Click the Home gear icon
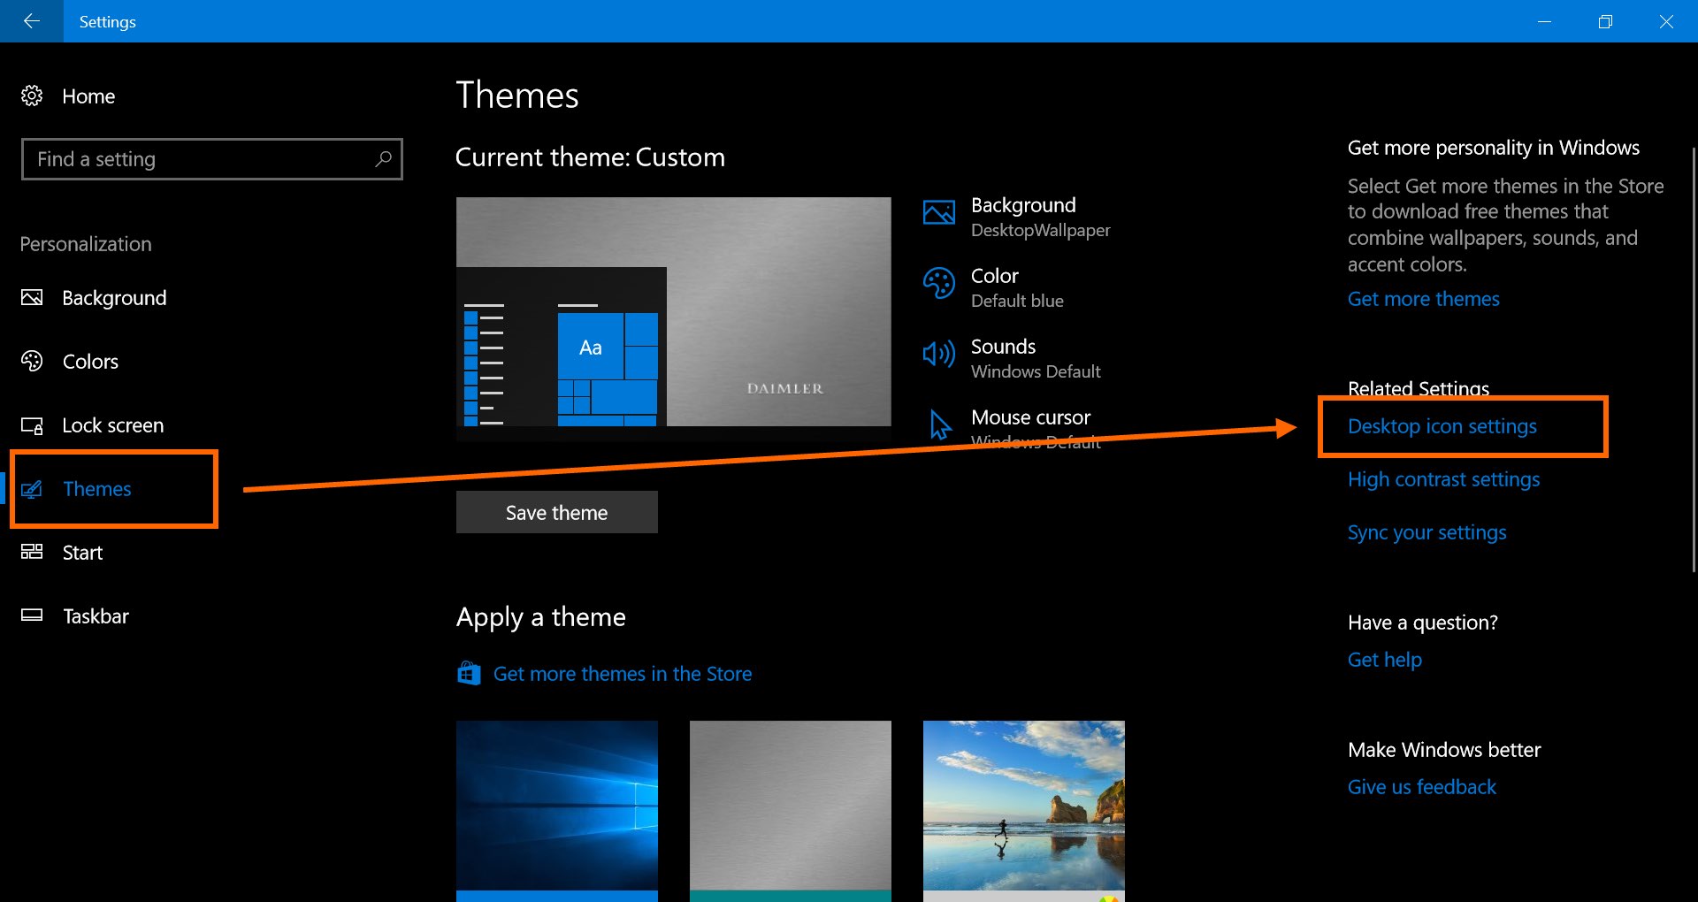Viewport: 1698px width, 902px height. tap(32, 96)
